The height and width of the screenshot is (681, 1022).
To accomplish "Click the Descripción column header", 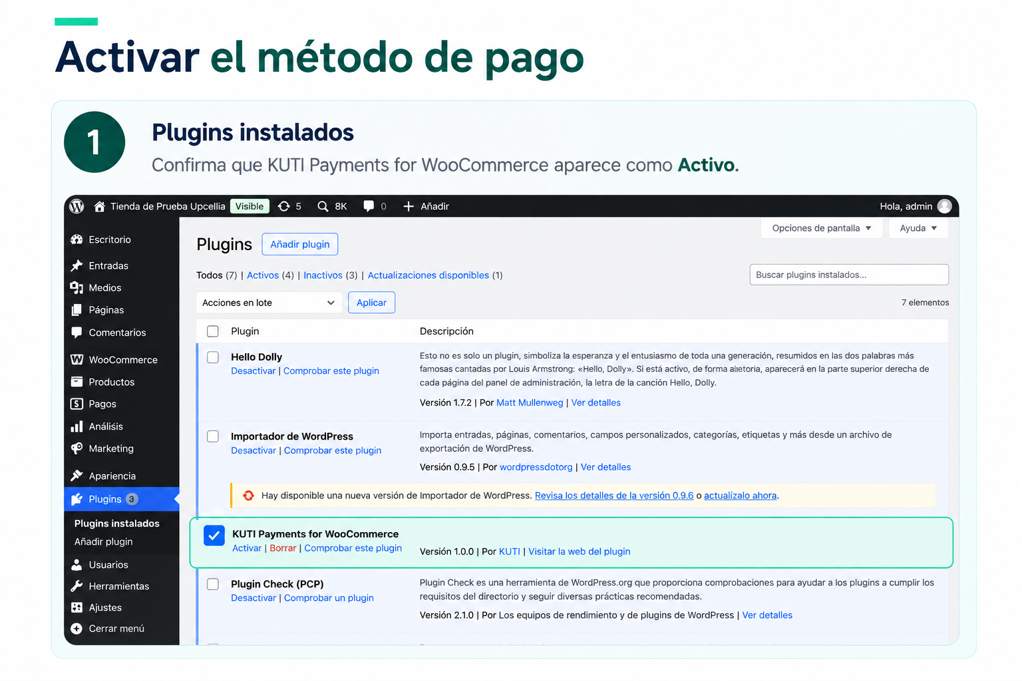I will [446, 331].
